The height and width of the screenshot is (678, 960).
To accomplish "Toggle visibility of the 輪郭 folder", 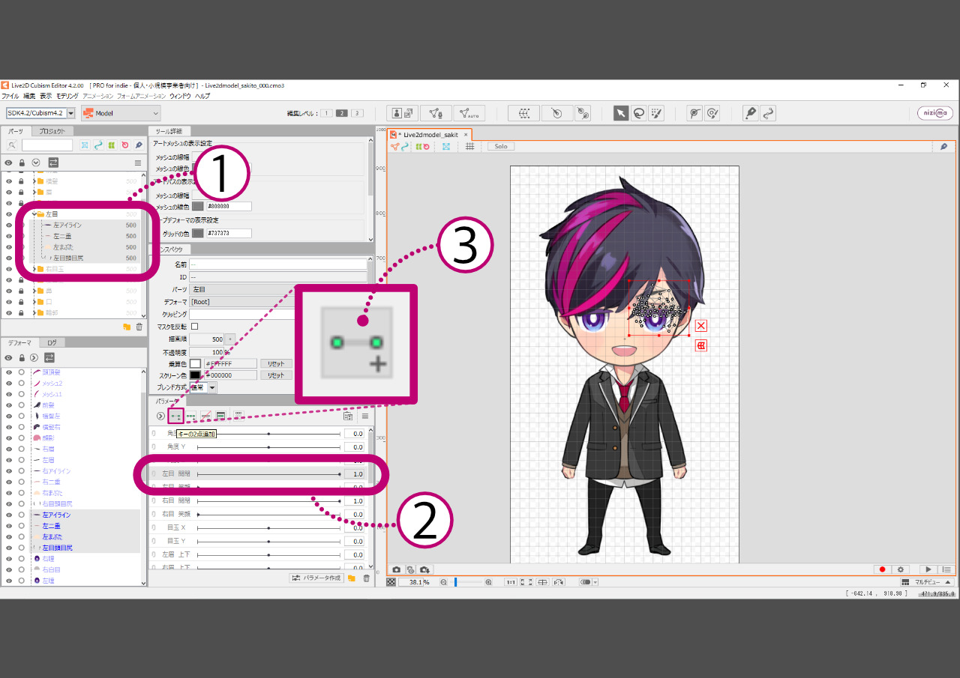I will point(9,312).
